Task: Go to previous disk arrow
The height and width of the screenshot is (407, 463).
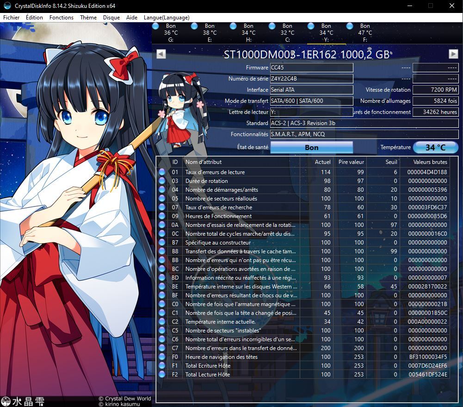Action: [161, 54]
